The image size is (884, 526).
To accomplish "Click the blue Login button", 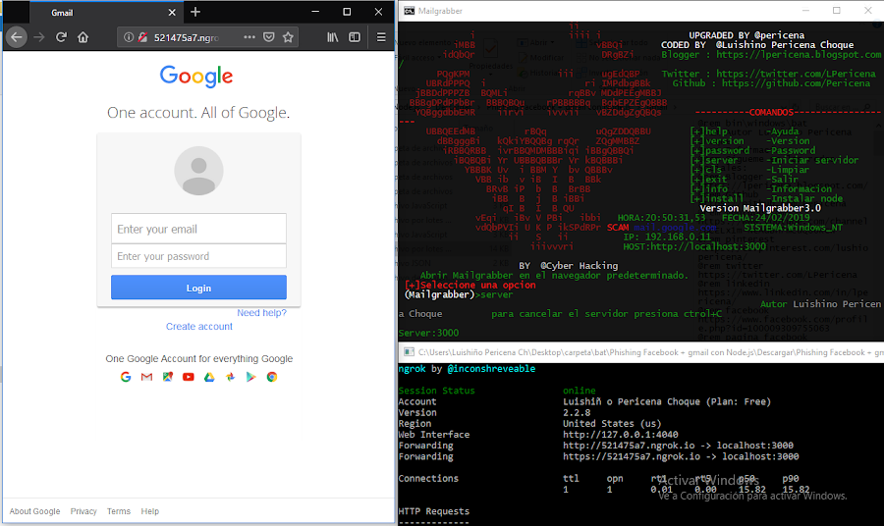I will 198,288.
